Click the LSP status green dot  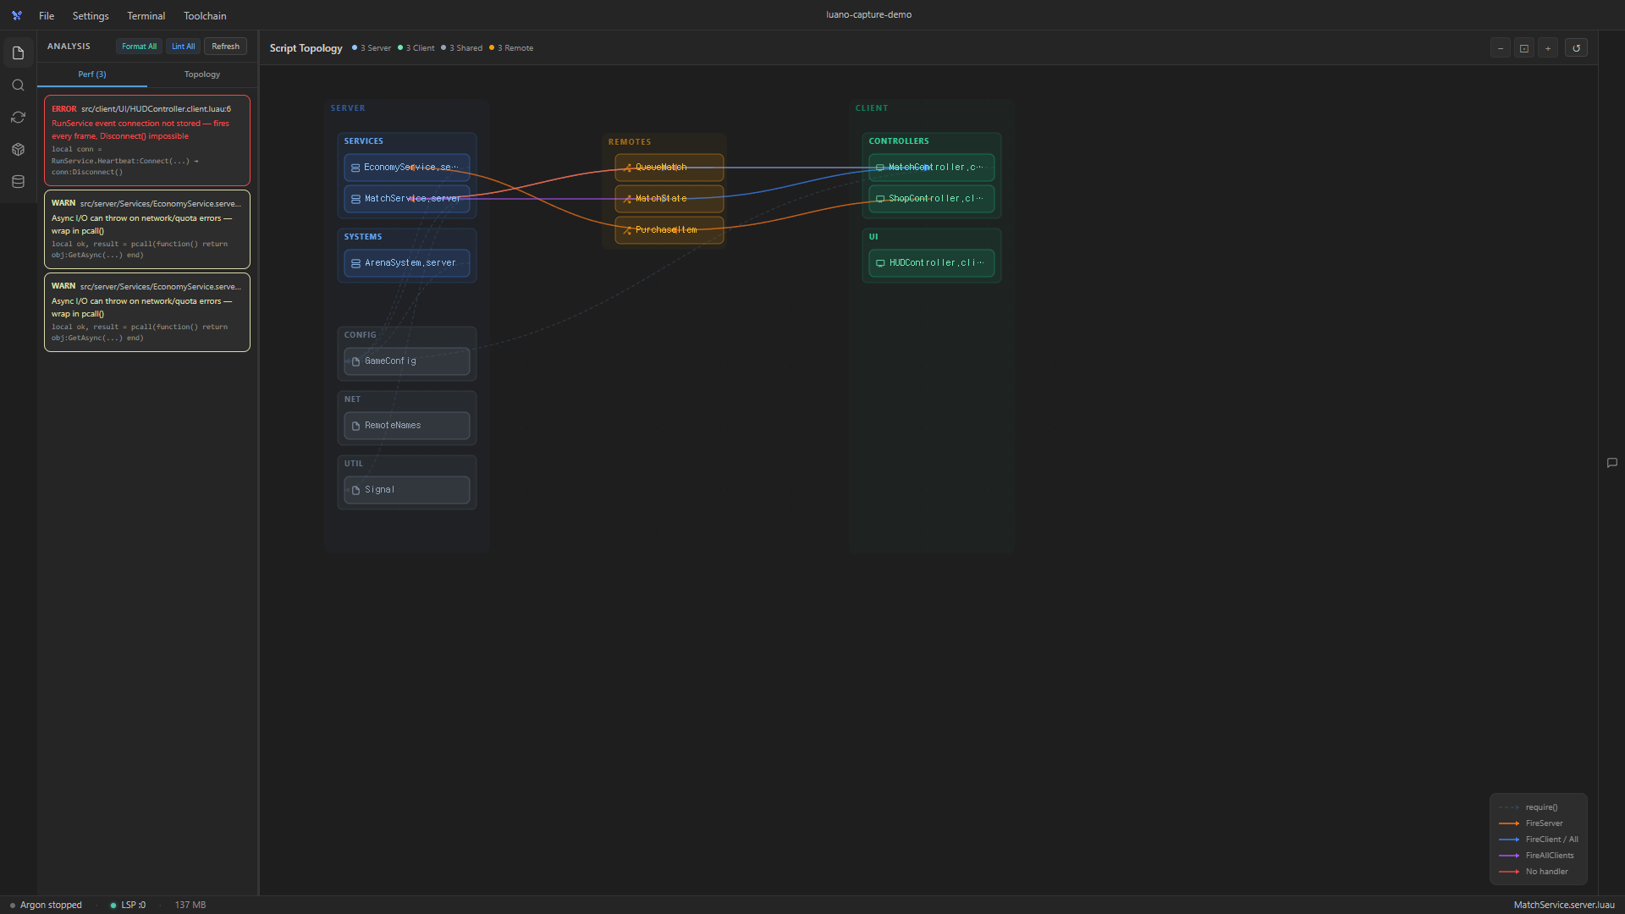pos(113,906)
